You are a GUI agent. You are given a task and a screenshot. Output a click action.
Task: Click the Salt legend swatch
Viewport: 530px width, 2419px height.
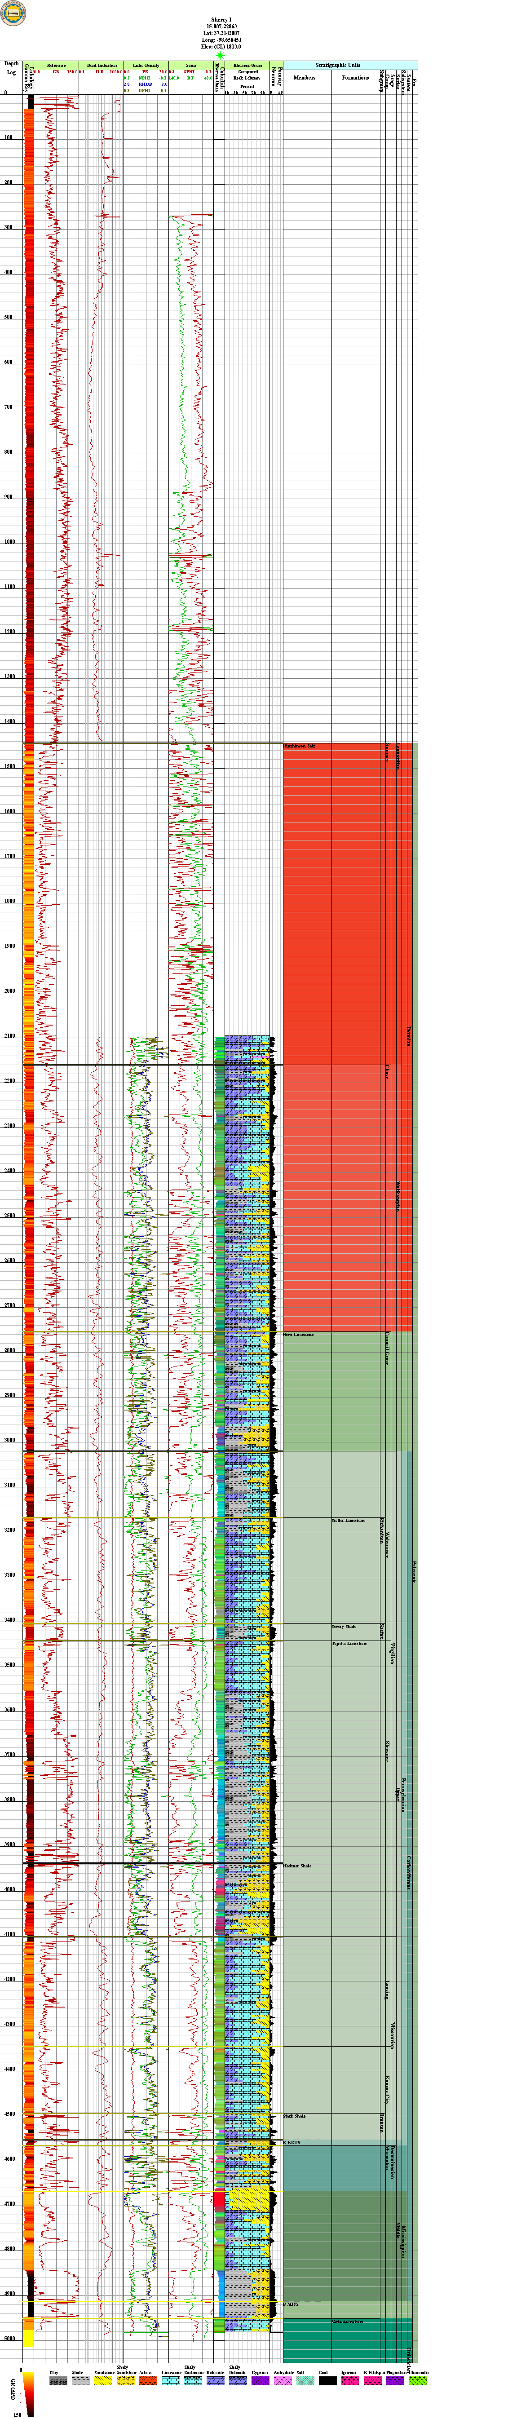coord(305,2380)
